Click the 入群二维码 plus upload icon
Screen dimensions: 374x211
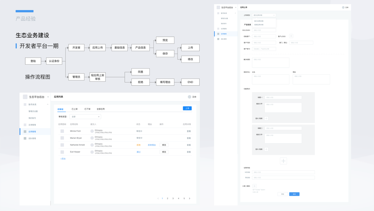coord(254,186)
